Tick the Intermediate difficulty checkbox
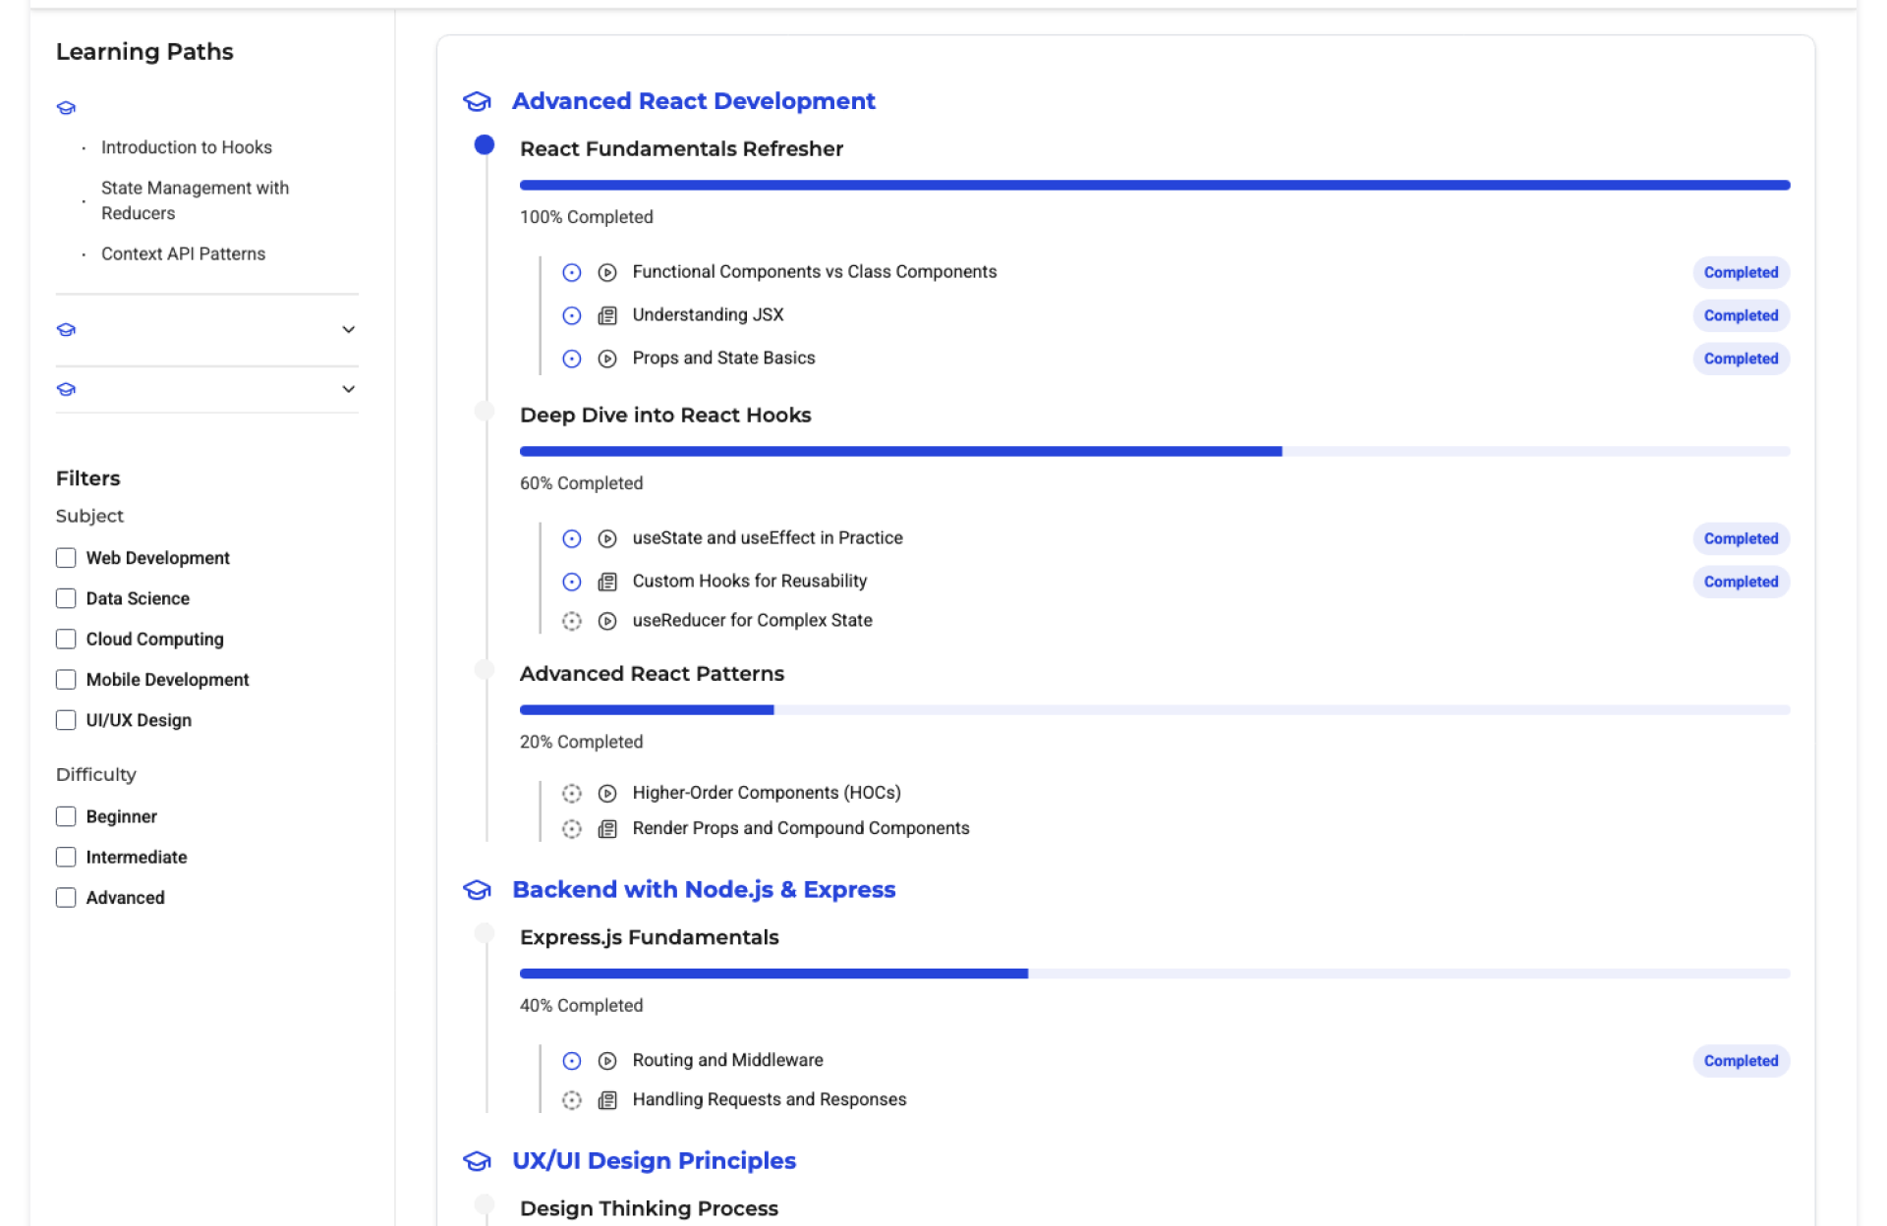This screenshot has width=1887, height=1226. (66, 858)
